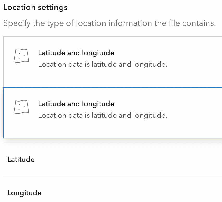Click the Longitude field row
Screen dimensions: 222x202
(x=113, y=193)
